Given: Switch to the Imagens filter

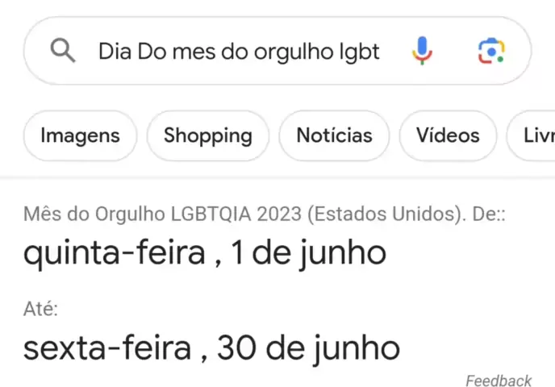Looking at the screenshot, I should point(80,135).
